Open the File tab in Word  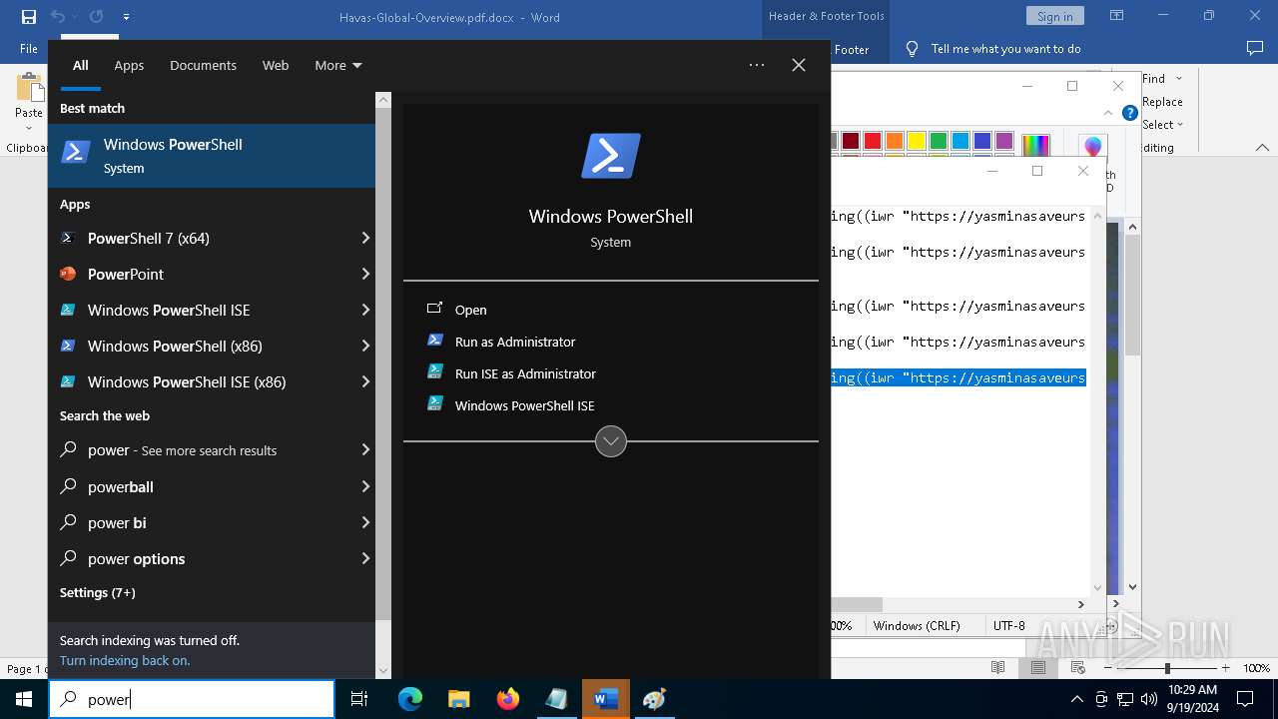point(29,49)
